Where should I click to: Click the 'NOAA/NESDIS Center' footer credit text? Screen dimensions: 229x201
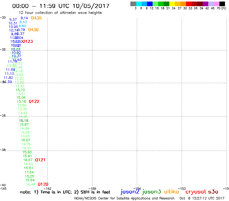(86, 199)
